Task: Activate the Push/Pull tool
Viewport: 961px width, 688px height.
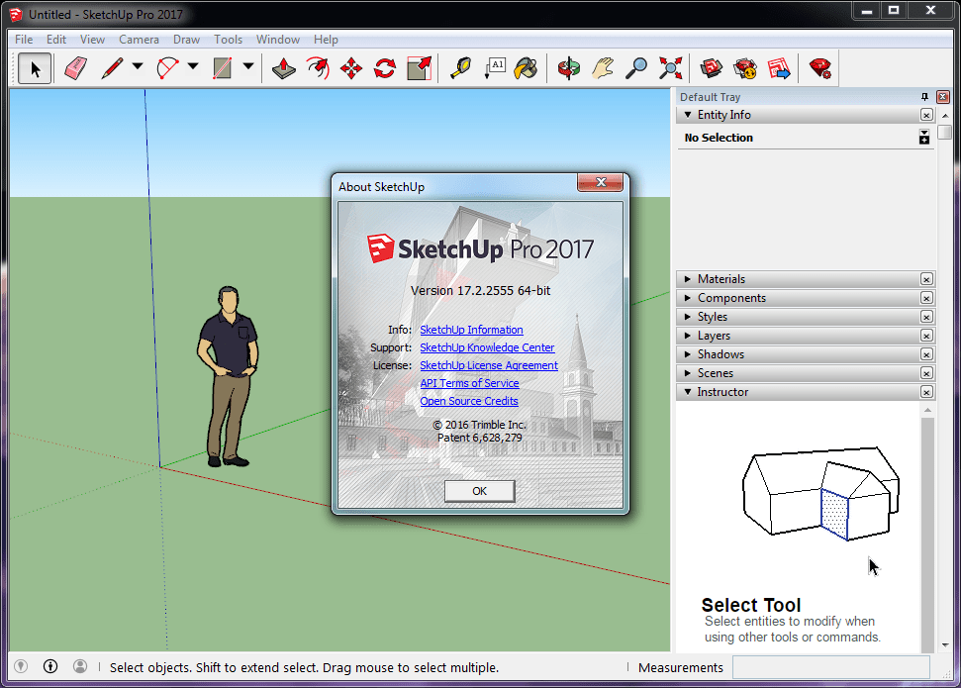Action: 284,68
